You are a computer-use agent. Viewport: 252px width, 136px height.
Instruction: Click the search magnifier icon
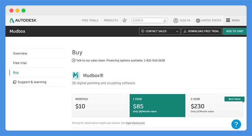165,20
